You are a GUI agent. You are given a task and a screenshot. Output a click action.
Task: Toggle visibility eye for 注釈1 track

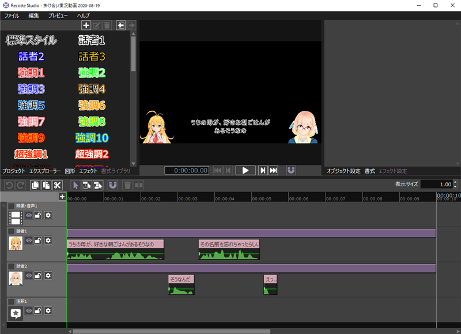click(x=29, y=310)
